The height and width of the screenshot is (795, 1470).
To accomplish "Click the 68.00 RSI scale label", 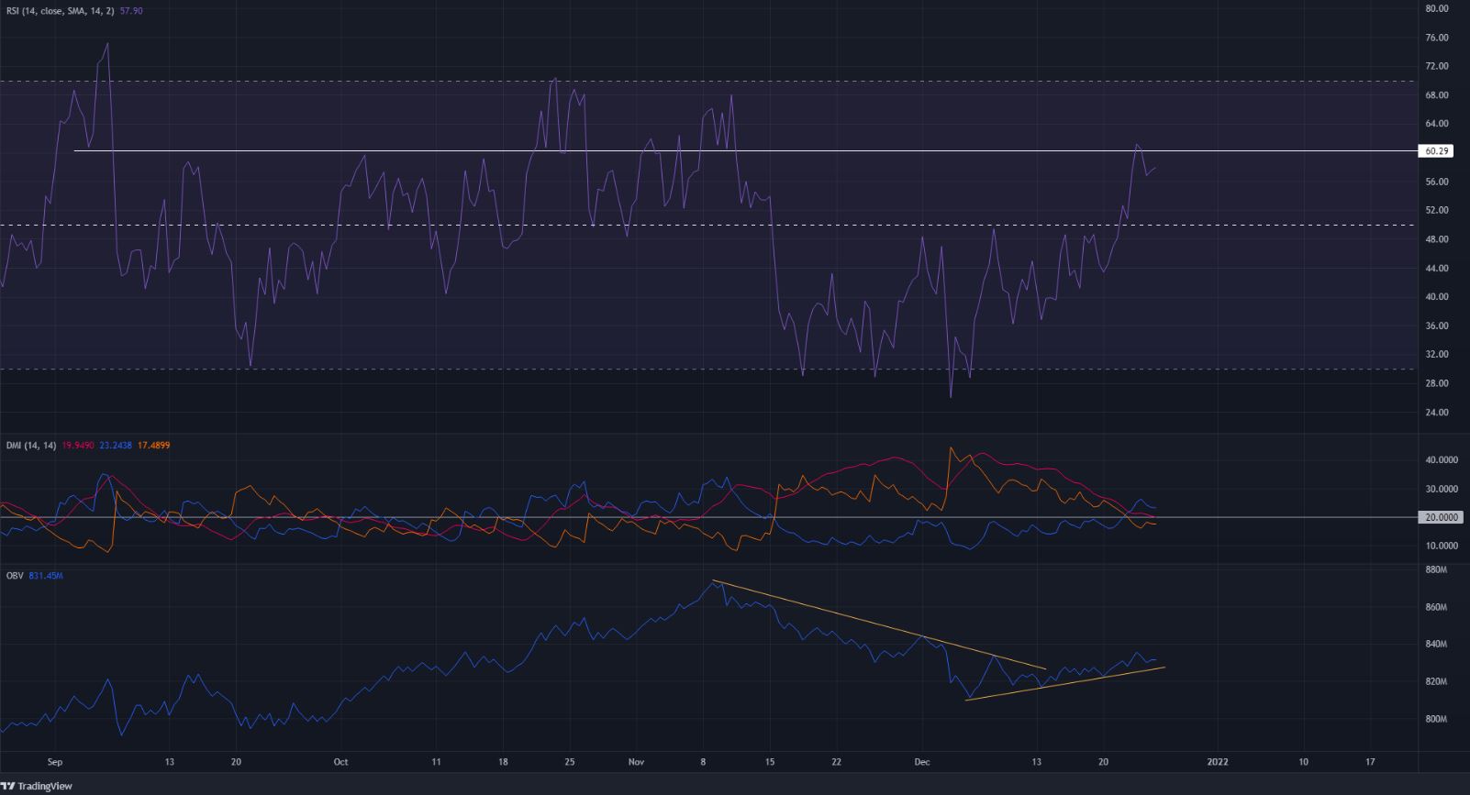I will (x=1437, y=95).
